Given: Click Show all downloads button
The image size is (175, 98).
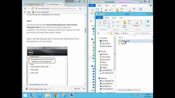Looking at the screenshot, I should point(77,89).
